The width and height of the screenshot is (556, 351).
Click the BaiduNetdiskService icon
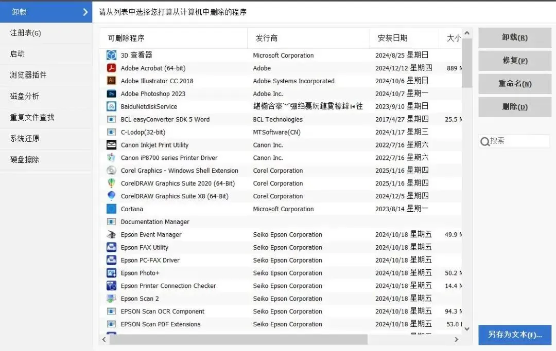point(111,106)
